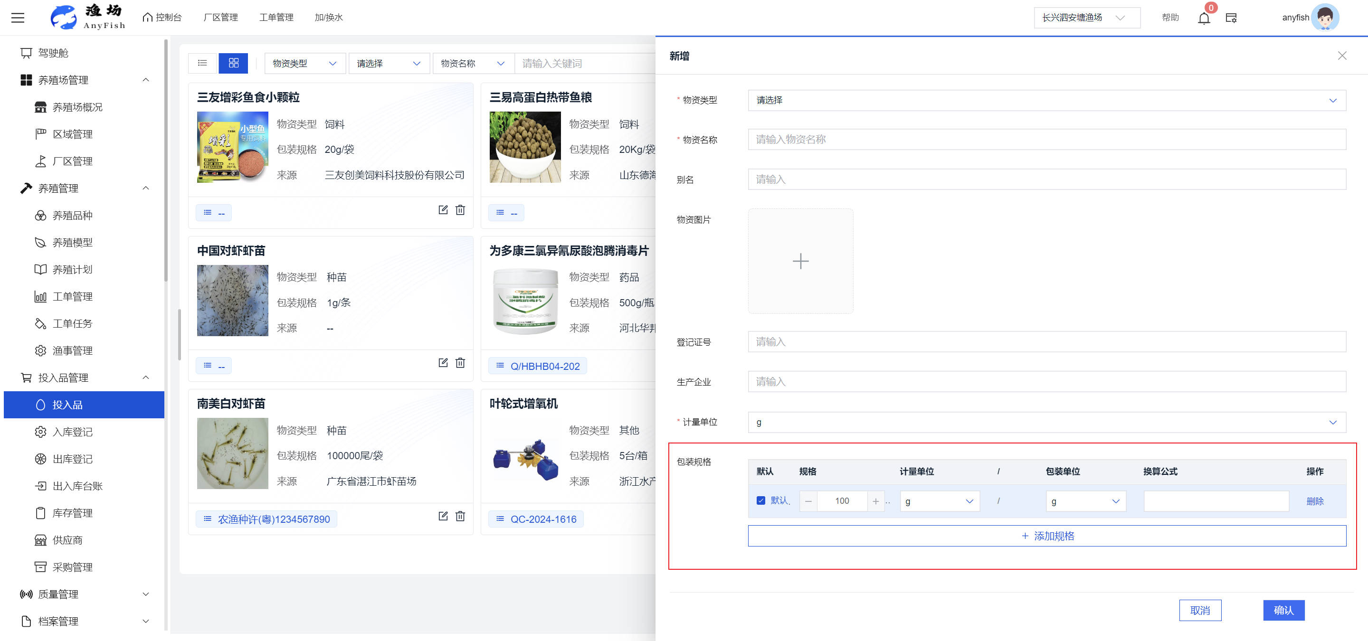Click the window icon beside bell

pos(1231,19)
